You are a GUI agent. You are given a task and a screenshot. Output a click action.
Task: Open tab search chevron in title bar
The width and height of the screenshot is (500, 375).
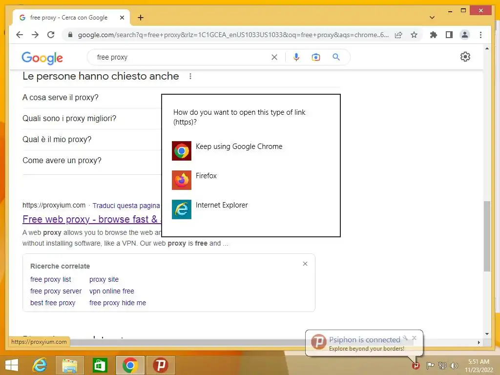point(432,18)
